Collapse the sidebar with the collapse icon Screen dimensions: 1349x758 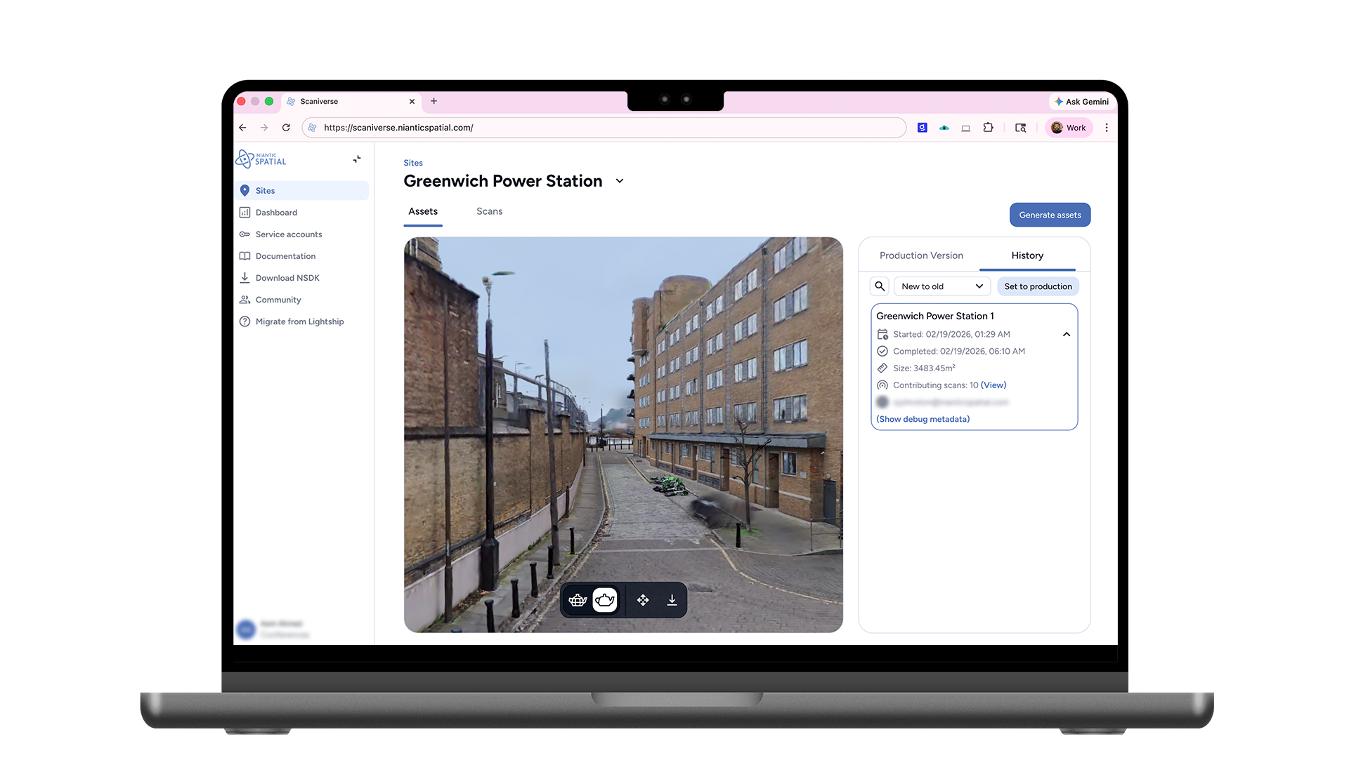click(357, 159)
